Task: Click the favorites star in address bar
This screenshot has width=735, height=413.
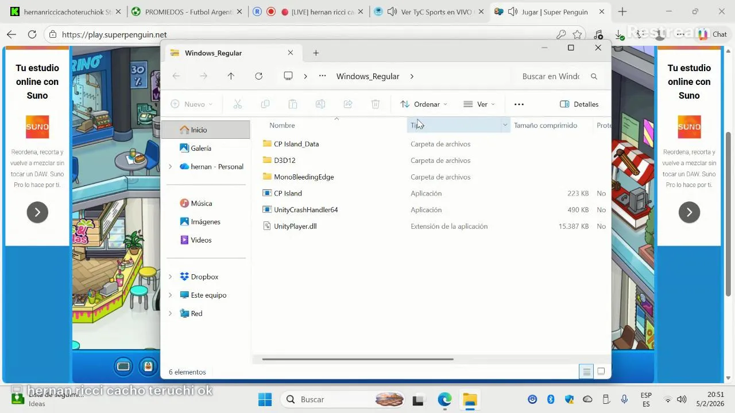Action: coord(577,34)
